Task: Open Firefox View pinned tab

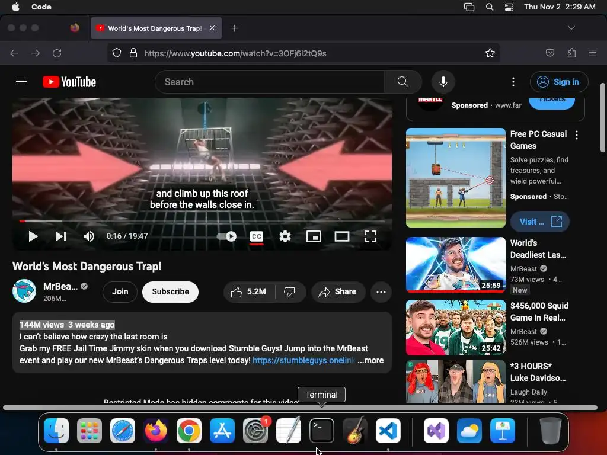Action: (x=75, y=28)
